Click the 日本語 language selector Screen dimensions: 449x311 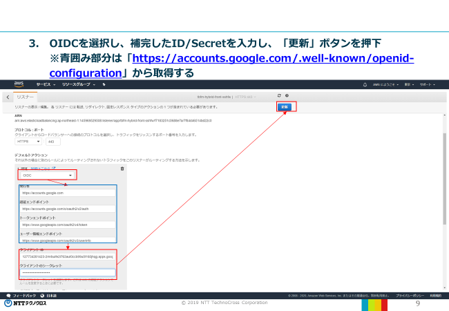(x=48, y=296)
